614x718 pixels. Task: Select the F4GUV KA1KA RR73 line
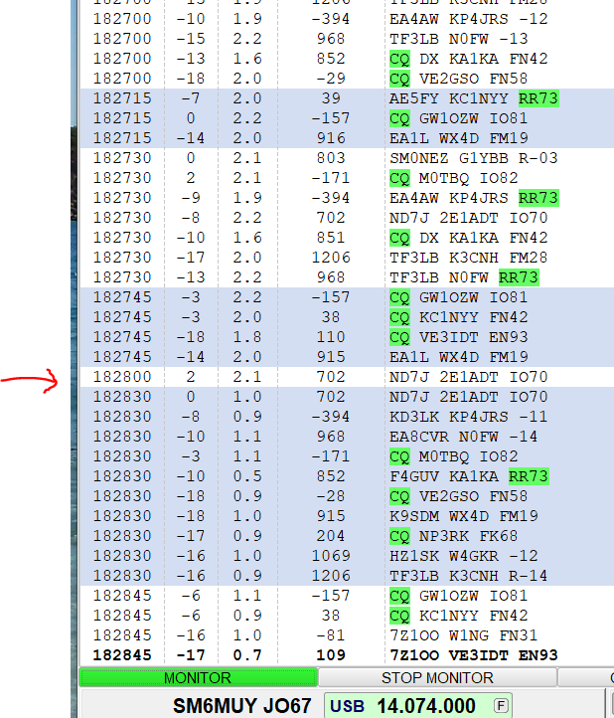pyautogui.click(x=468, y=476)
